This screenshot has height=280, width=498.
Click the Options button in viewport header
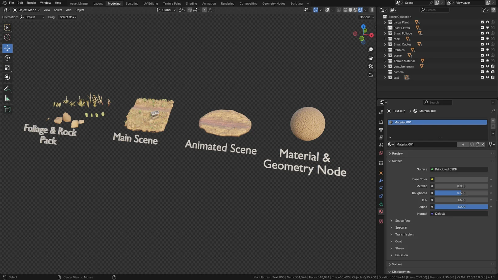point(366,17)
